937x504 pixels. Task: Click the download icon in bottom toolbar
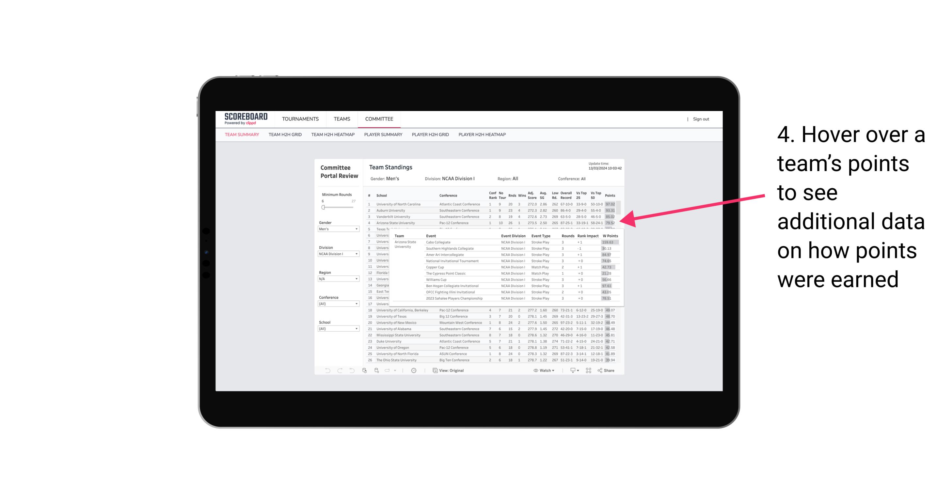[x=572, y=370]
